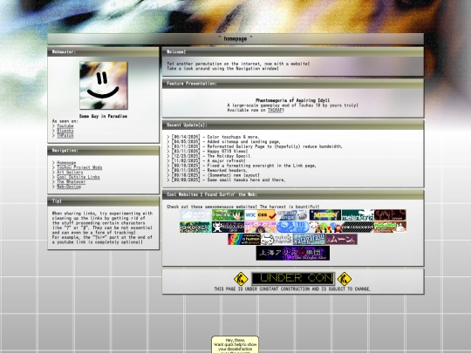Click the Team Shanghai Alice banner
The width and height of the screenshot is (471, 353).
[x=293, y=253]
